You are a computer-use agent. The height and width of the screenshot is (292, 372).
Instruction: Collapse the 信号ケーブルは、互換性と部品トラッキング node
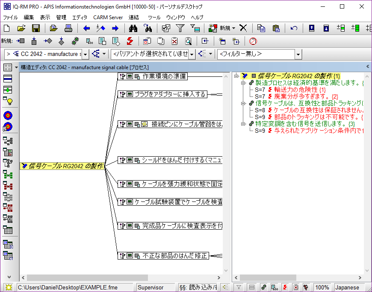click(243, 103)
